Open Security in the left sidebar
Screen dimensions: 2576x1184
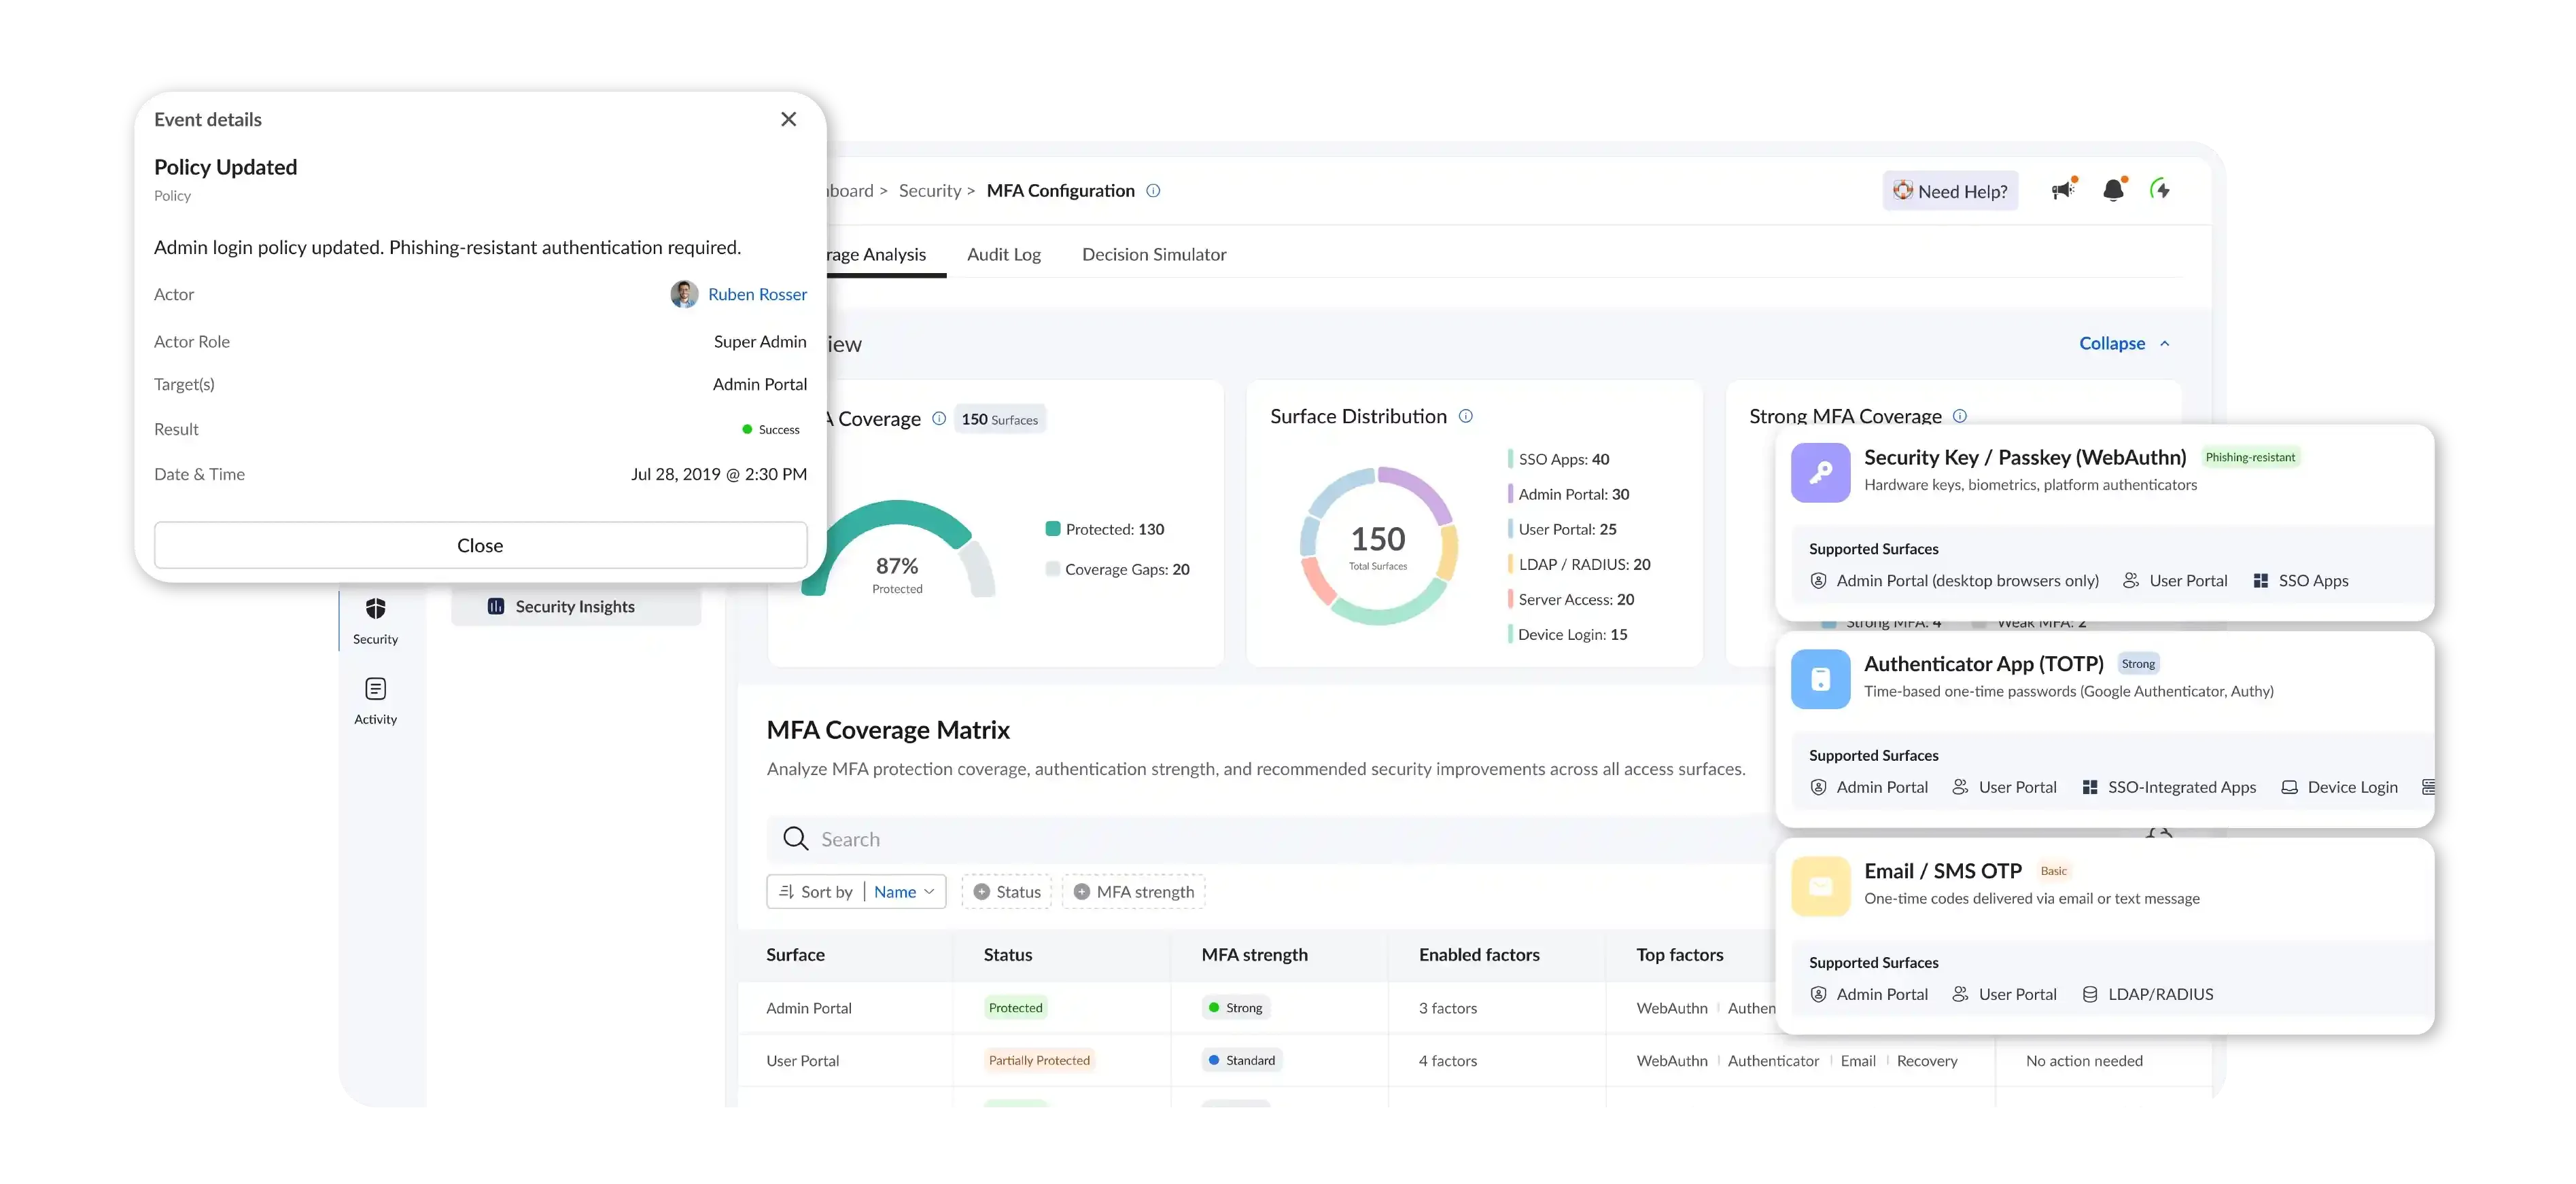[x=375, y=620]
